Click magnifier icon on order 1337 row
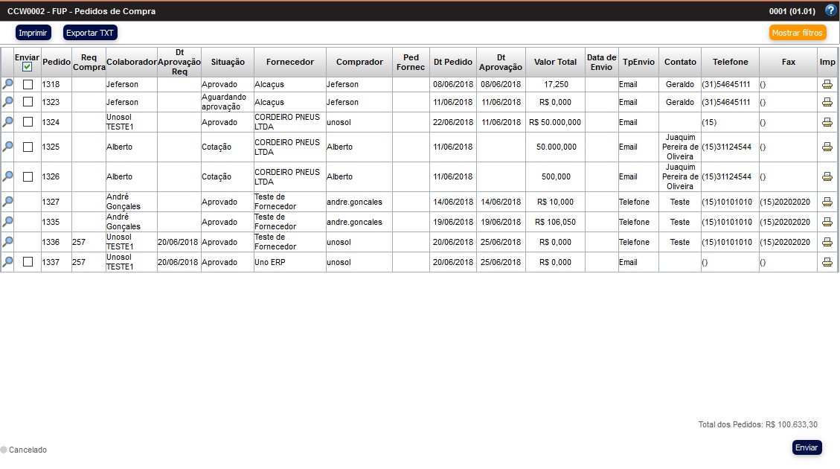840x469 pixels. (x=7, y=262)
